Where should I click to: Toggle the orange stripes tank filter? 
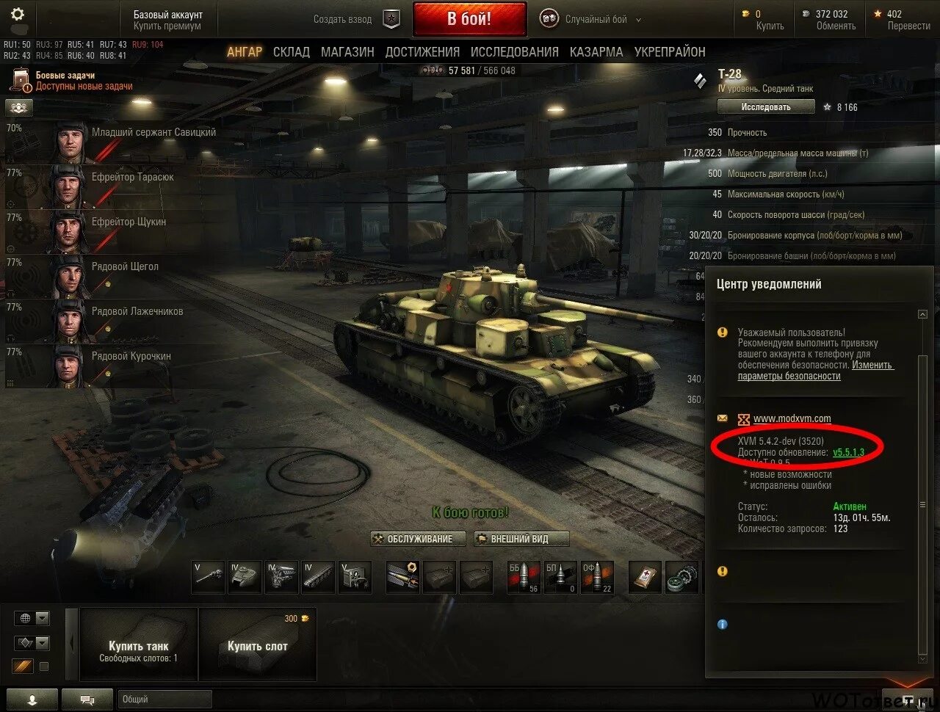[x=23, y=666]
